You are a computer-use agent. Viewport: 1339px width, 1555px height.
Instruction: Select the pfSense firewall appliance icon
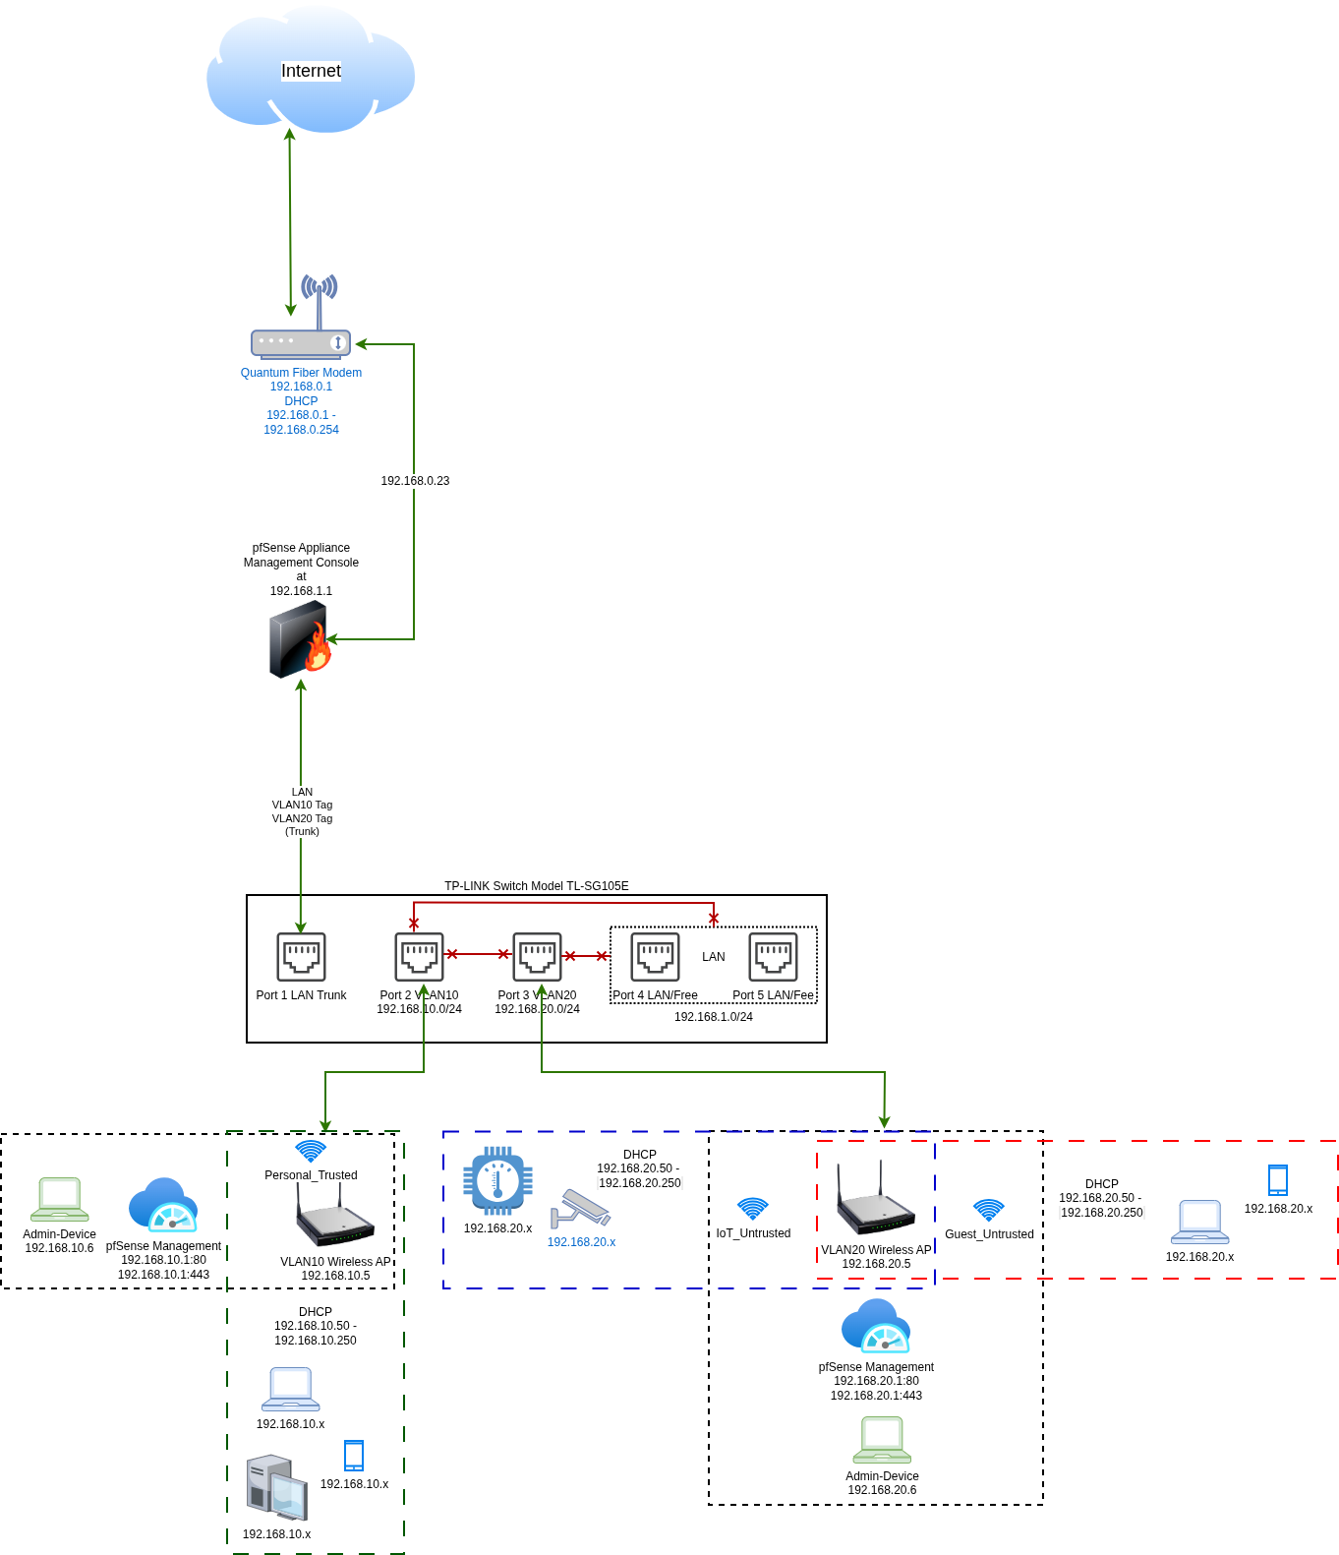[x=300, y=639]
